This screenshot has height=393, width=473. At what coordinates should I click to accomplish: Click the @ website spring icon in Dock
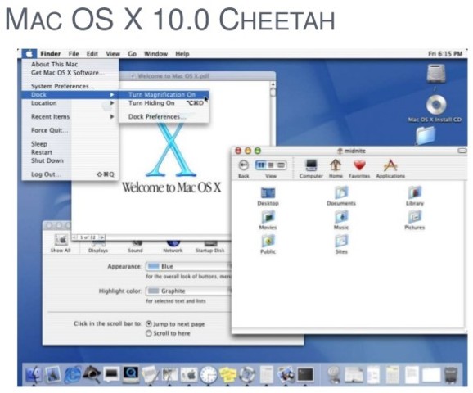[x=334, y=374]
